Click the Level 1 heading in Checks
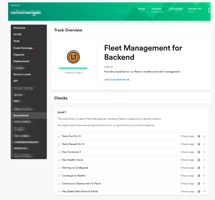The width and height of the screenshot is (215, 200). tap(62, 112)
